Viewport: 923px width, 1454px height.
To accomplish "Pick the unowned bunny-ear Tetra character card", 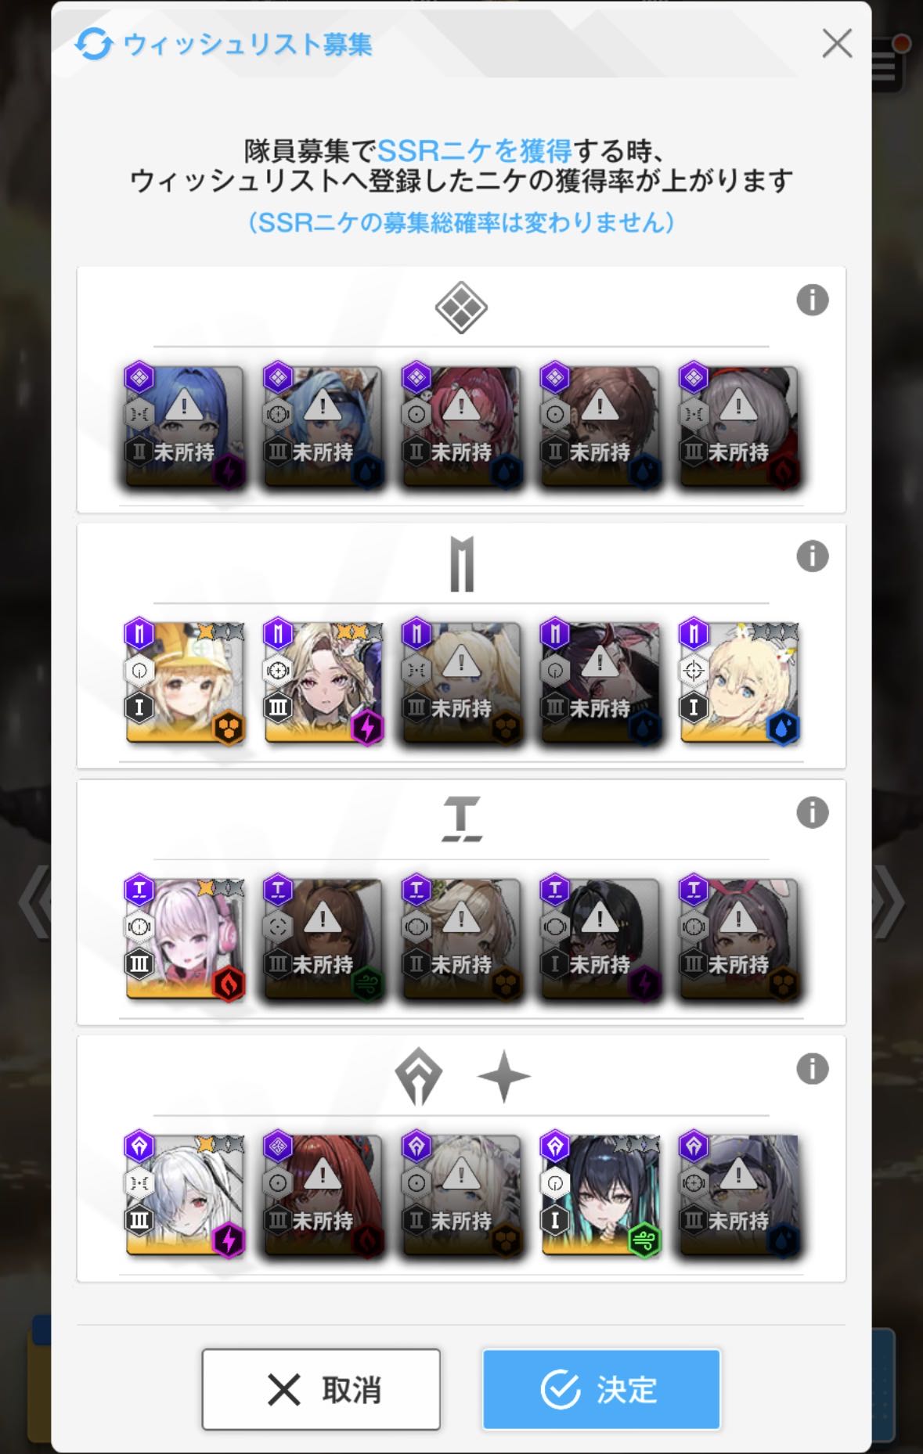I will (x=739, y=939).
